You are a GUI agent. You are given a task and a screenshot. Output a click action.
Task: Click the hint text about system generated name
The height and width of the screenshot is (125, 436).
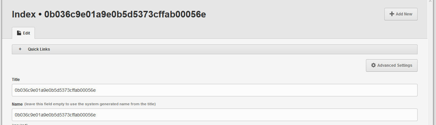click(x=90, y=104)
